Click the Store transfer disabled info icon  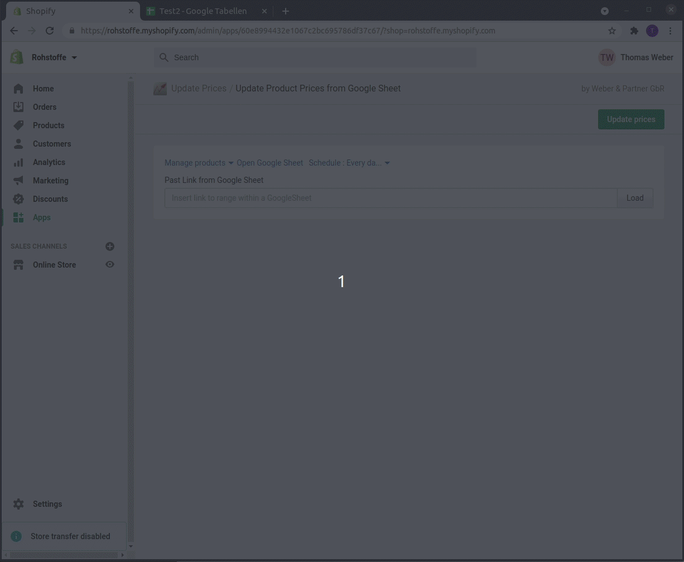[x=16, y=536]
